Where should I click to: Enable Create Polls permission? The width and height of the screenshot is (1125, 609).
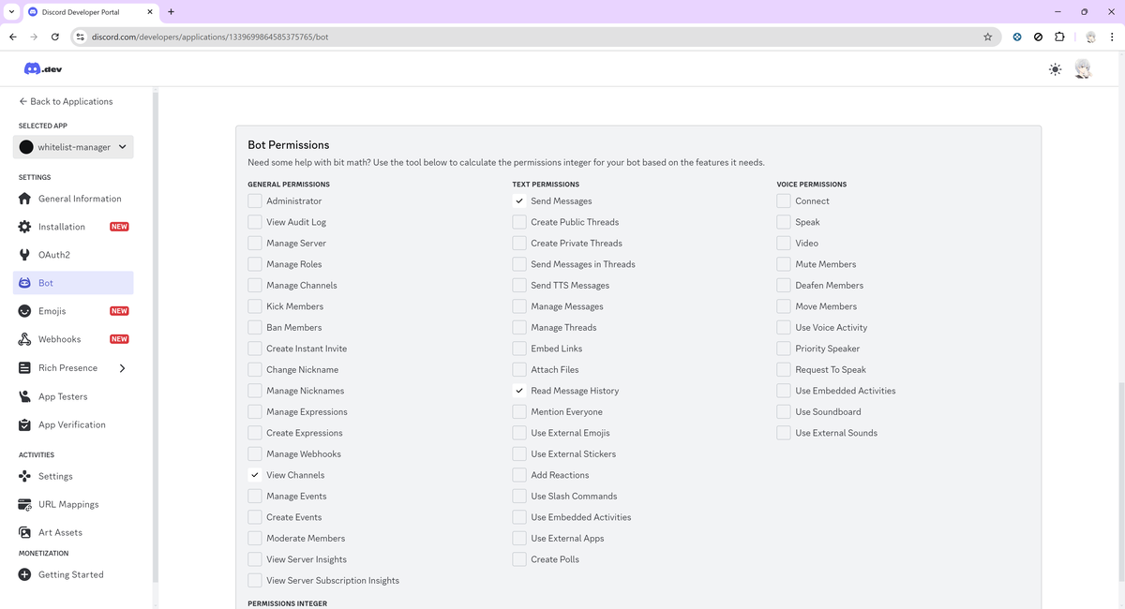tap(519, 559)
